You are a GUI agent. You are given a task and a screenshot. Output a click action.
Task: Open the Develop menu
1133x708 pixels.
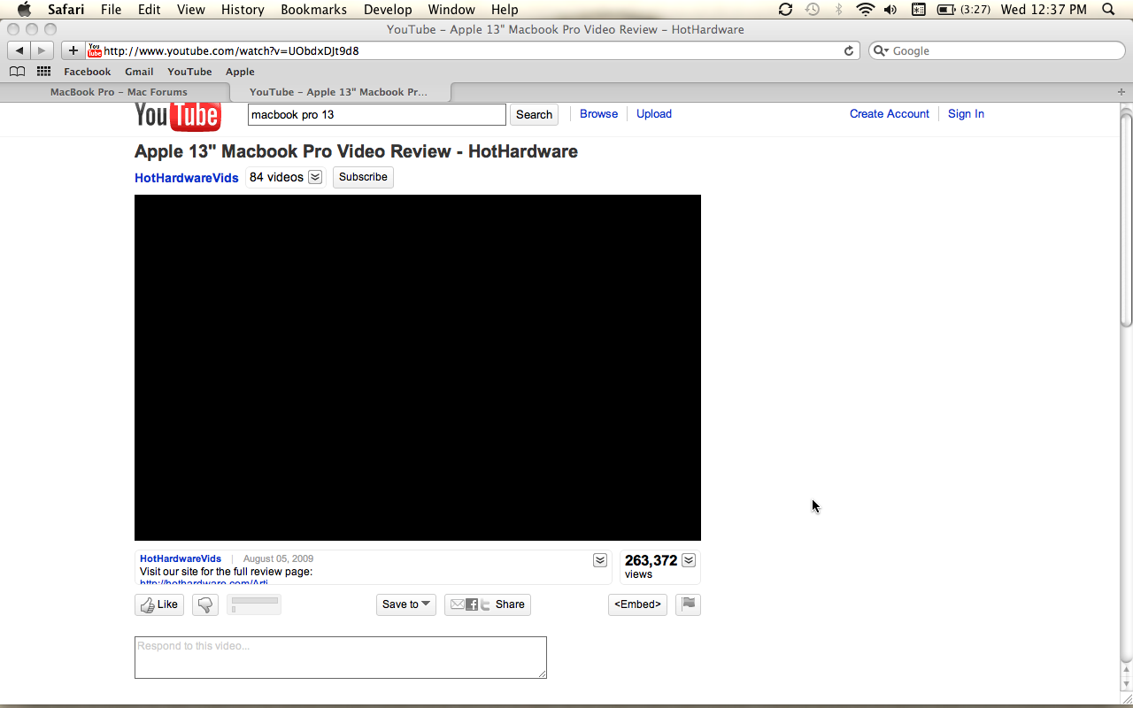(x=388, y=10)
